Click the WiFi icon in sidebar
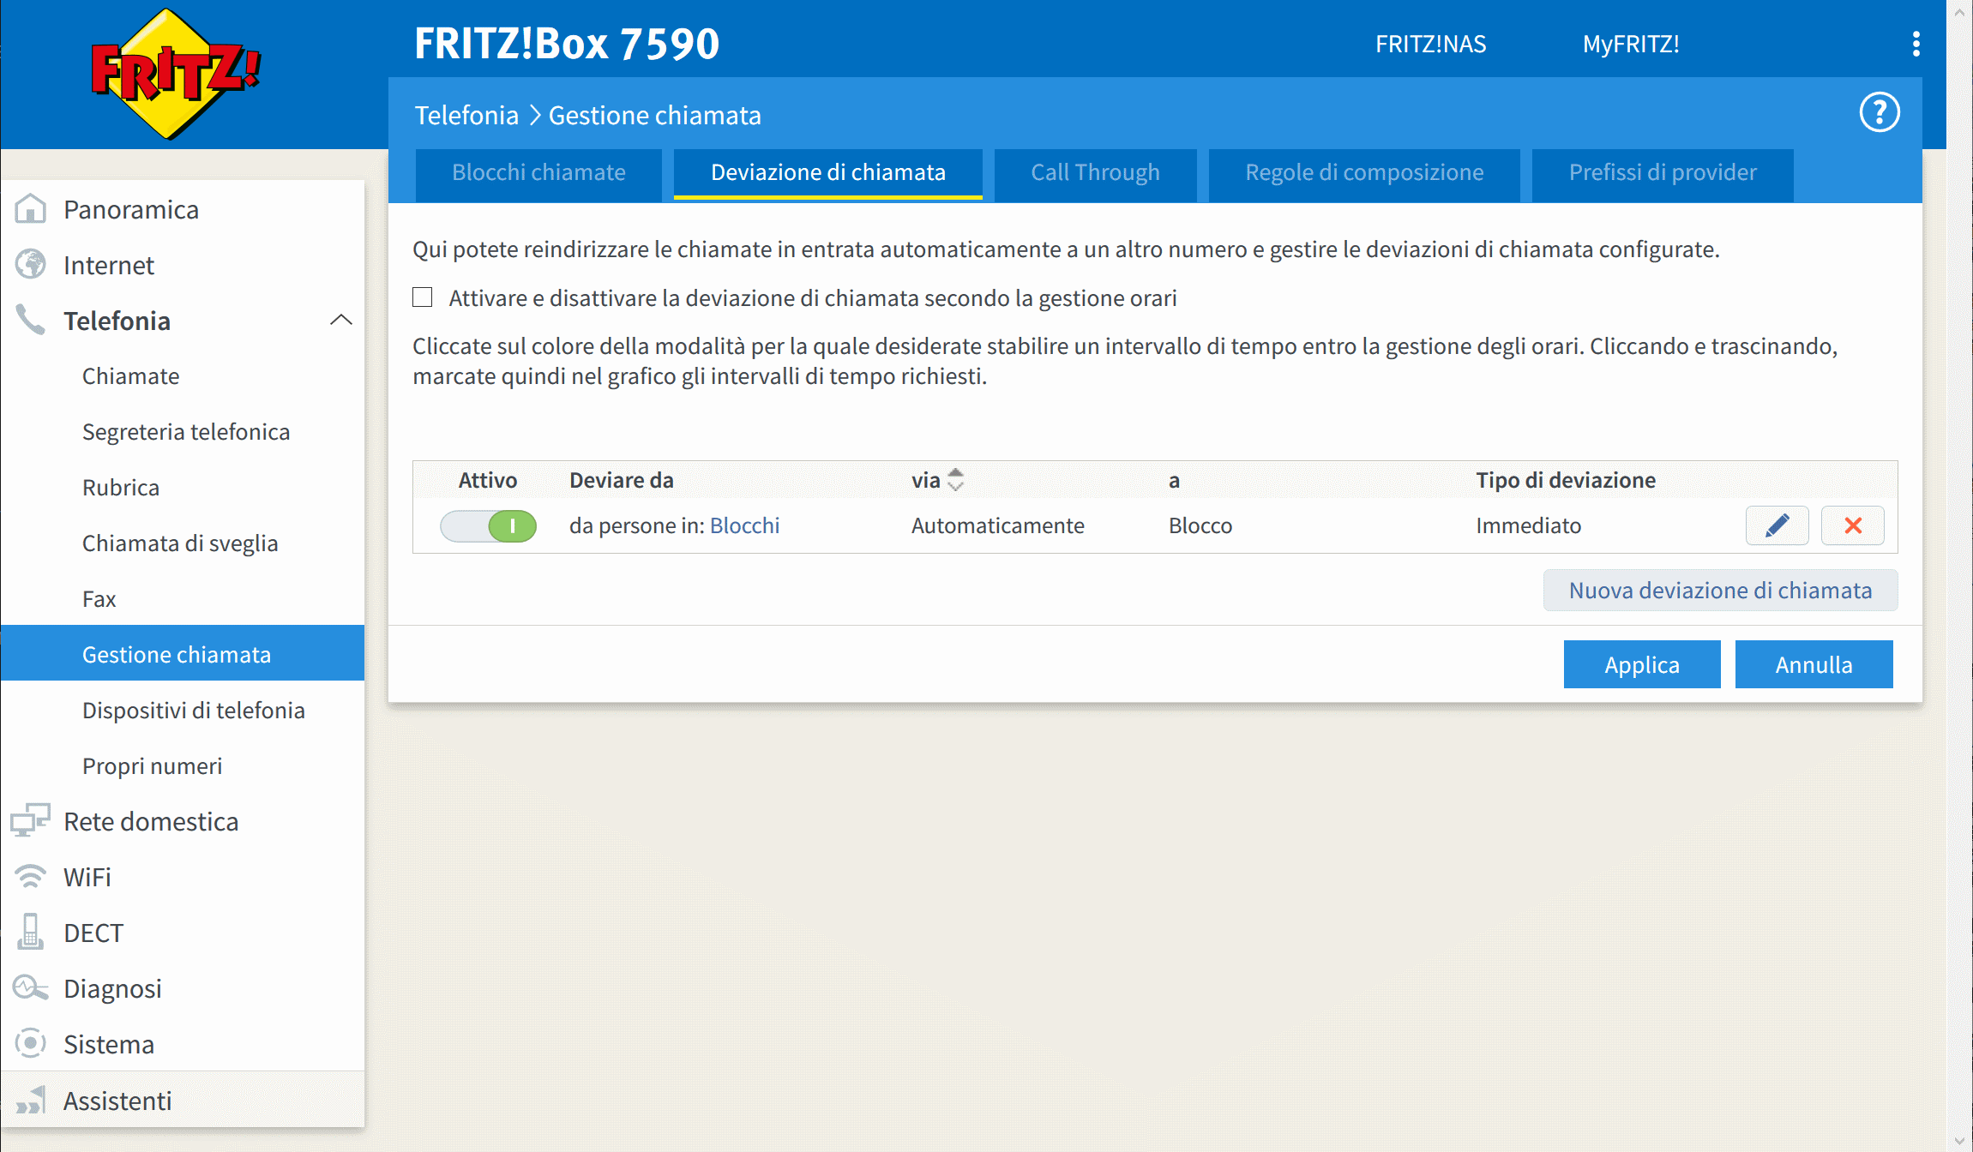This screenshot has width=1973, height=1152. (31, 877)
